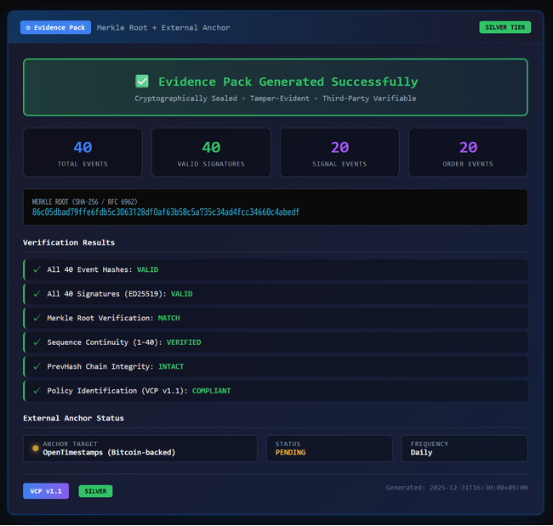Click the SILVER badge in footer

(95, 491)
